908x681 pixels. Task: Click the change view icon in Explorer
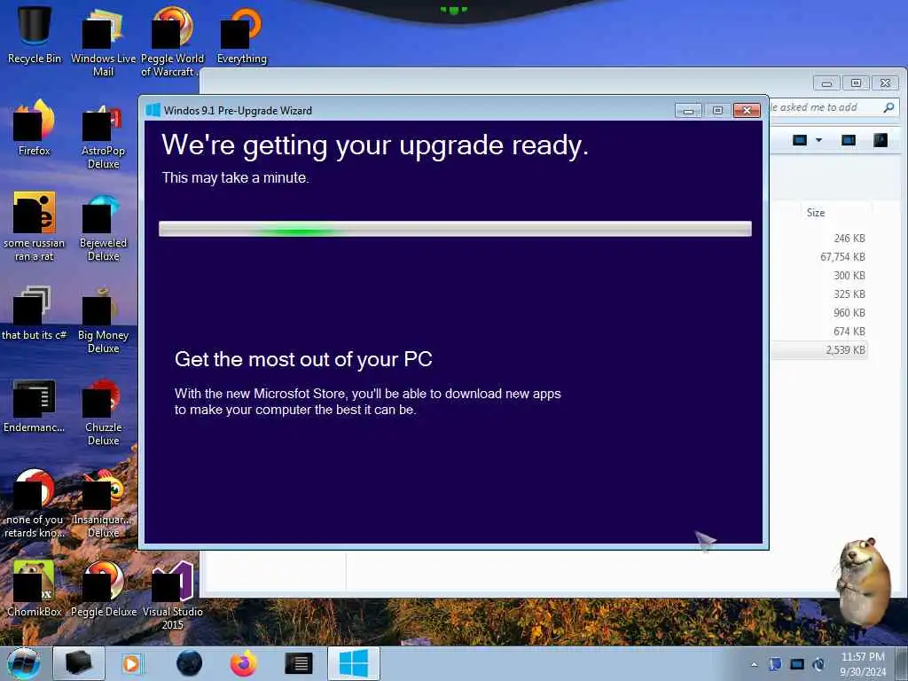(x=800, y=140)
